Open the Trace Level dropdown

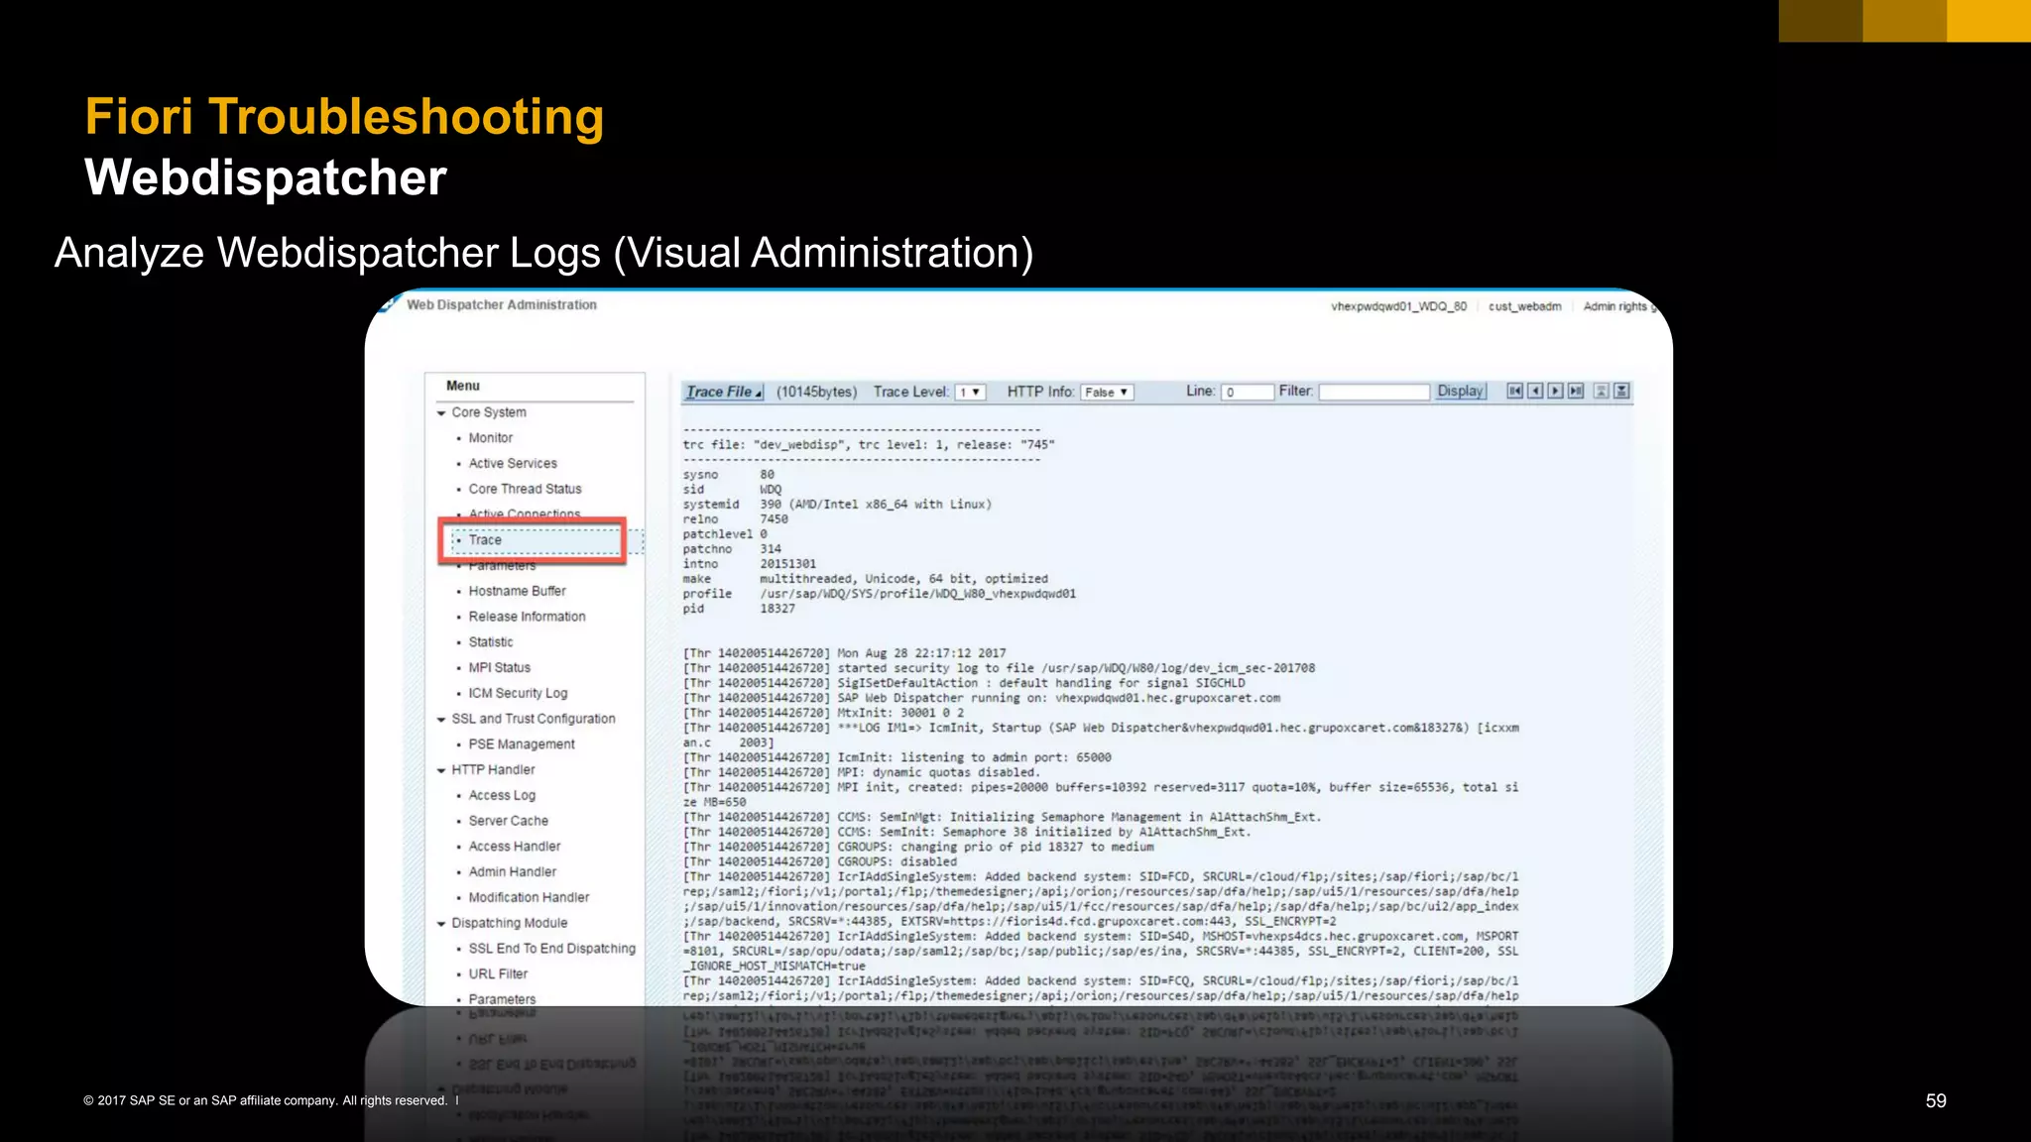[971, 393]
